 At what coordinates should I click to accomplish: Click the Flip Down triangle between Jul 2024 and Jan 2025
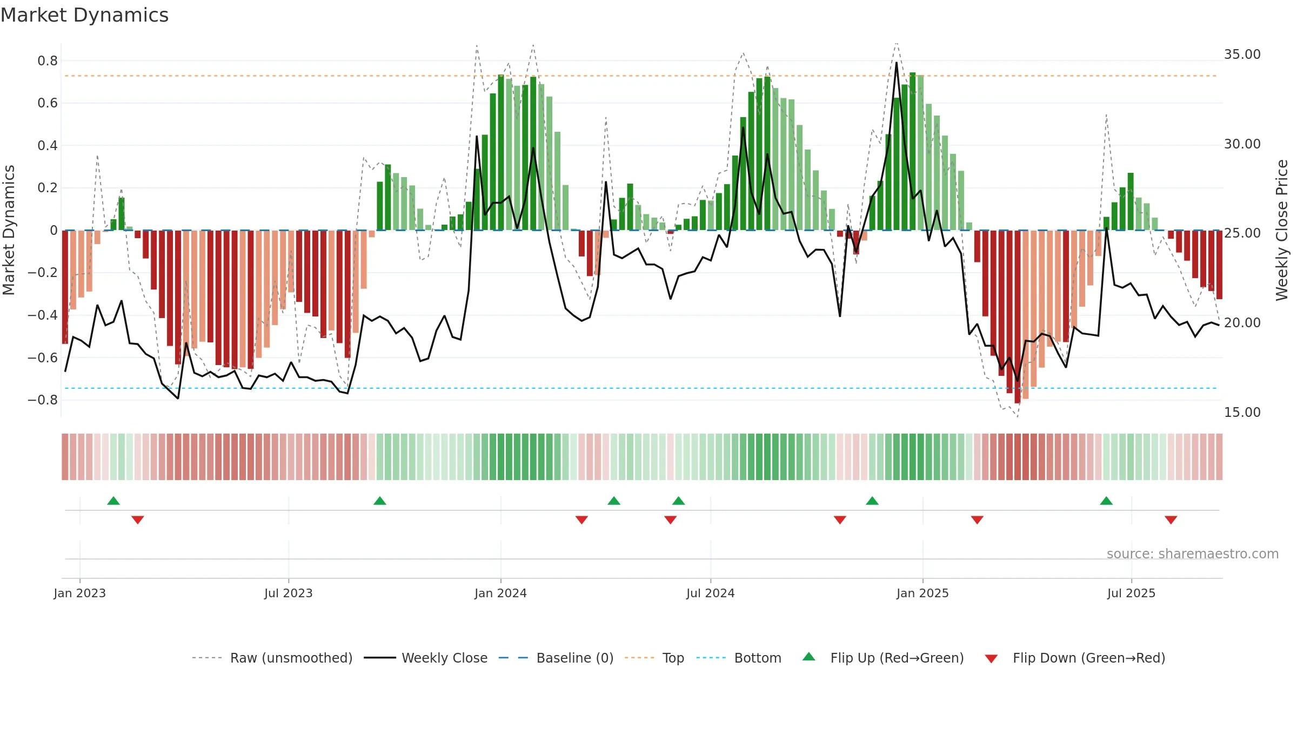pyautogui.click(x=840, y=520)
